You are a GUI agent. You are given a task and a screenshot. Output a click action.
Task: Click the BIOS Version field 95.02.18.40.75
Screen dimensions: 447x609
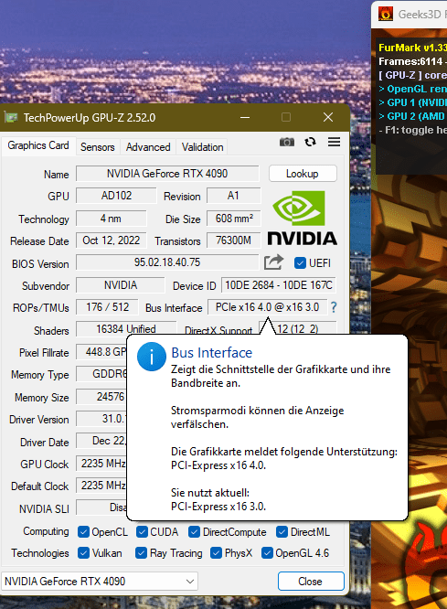(167, 262)
